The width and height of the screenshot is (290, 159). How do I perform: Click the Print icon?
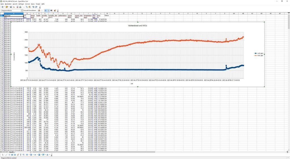click(20, 7)
